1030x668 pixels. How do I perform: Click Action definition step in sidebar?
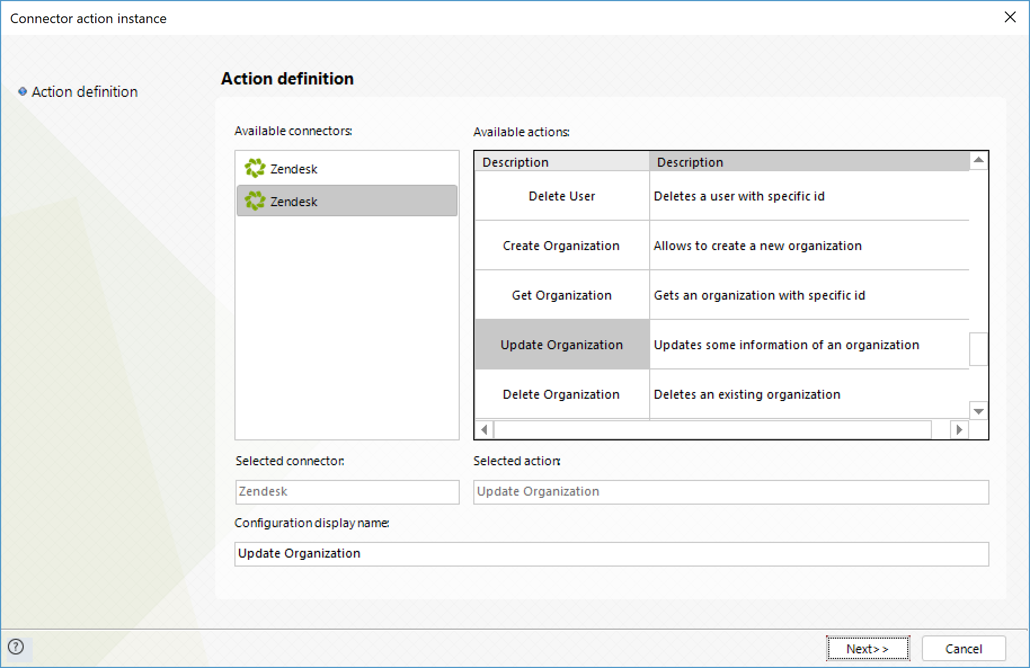pos(85,91)
